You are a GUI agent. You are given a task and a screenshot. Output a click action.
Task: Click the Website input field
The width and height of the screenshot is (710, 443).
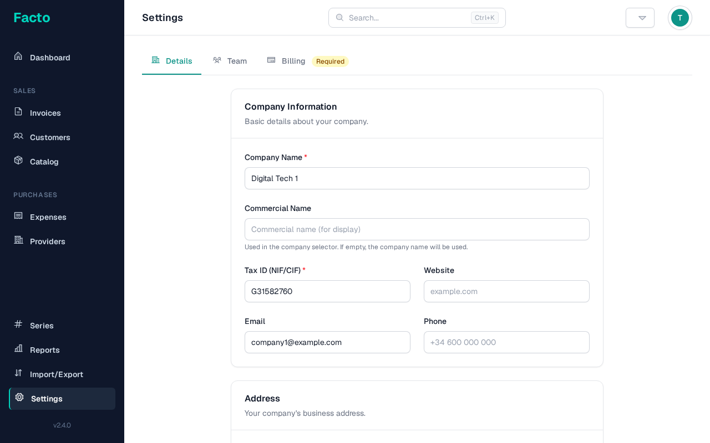pyautogui.click(x=506, y=291)
